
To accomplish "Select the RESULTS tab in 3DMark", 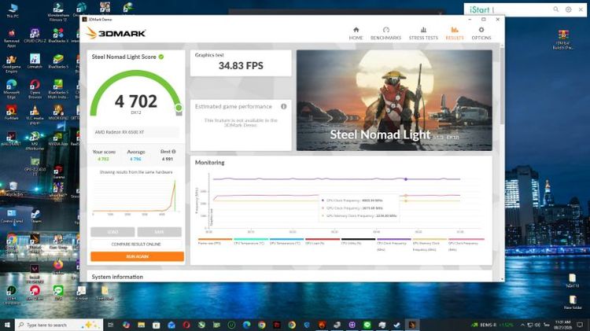I will pyautogui.click(x=455, y=33).
